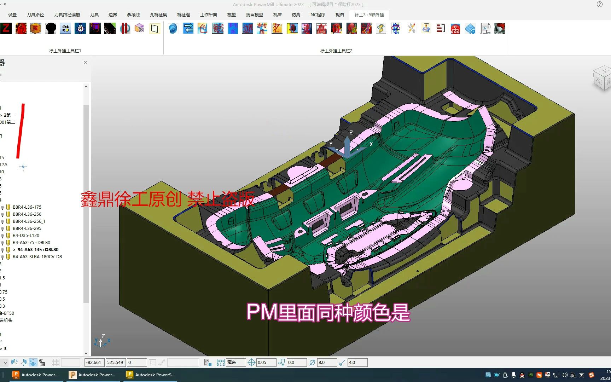Click the gray and yellow dots swap icon
Screen dimensions: 611x382
coord(65,28)
